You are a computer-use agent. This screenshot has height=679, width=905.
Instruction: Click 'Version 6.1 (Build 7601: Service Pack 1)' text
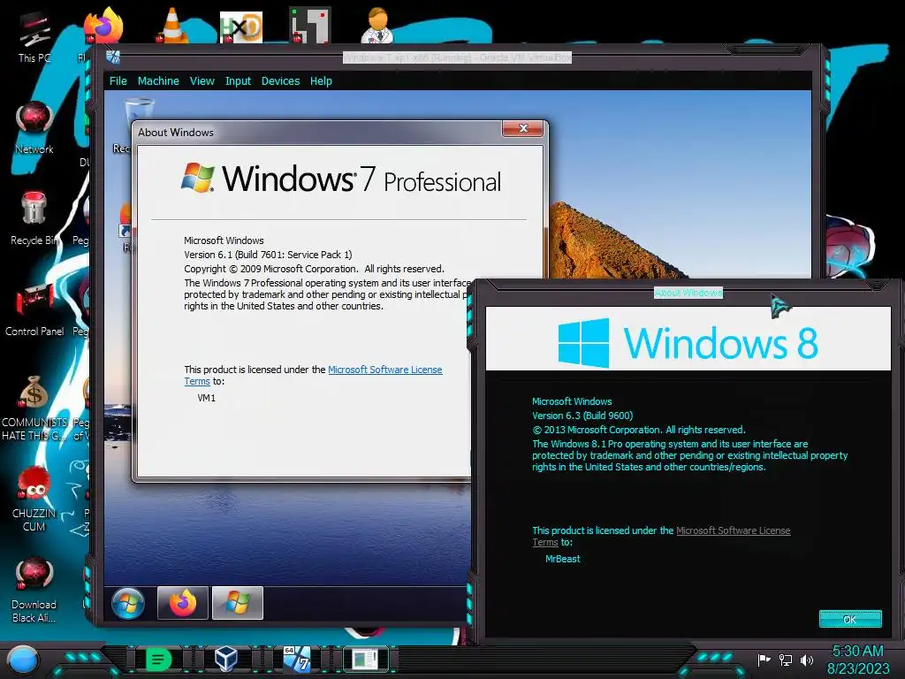pyautogui.click(x=268, y=255)
